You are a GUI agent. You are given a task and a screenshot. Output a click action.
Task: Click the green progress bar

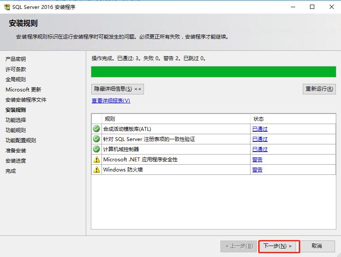pyautogui.click(x=213, y=72)
